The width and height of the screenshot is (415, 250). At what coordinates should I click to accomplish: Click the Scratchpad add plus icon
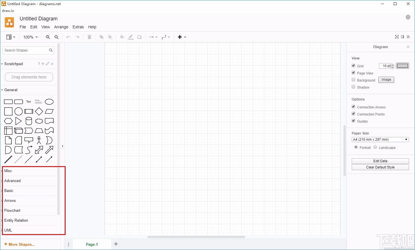click(x=43, y=64)
